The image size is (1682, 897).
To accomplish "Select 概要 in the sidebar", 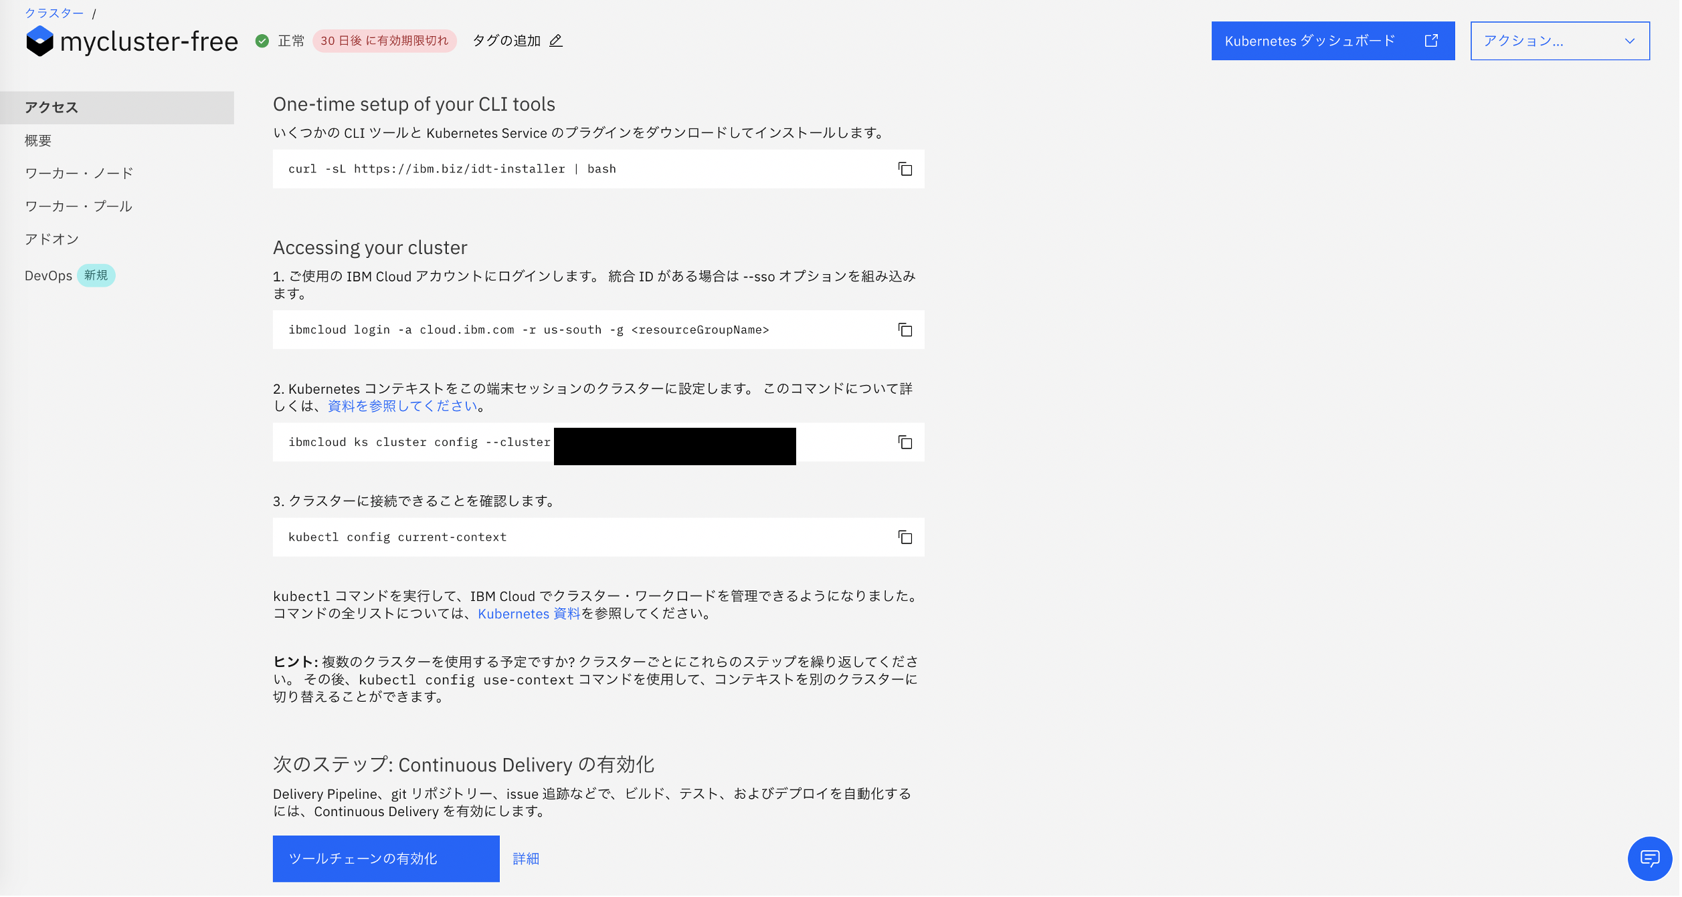I will pyautogui.click(x=38, y=140).
